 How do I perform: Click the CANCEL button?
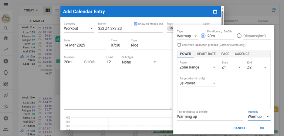(240, 128)
